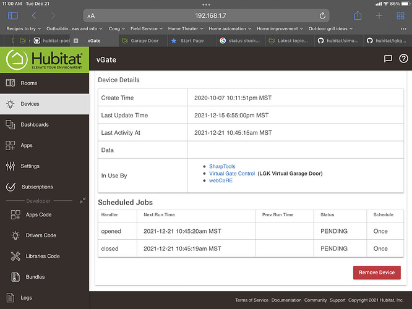Open bookmarks bar overflow ellipsis
Viewport: 412px width, 309px height.
click(403, 29)
